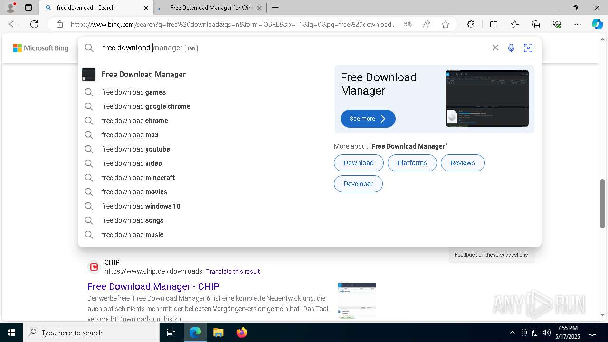The height and width of the screenshot is (342, 608).
Task: Open the Windows Start menu
Action: (11, 332)
